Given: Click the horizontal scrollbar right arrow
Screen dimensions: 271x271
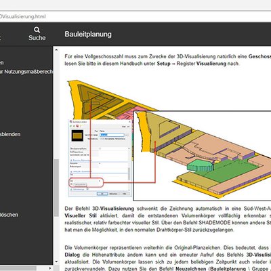Looking at the screenshot, I should [50, 268].
